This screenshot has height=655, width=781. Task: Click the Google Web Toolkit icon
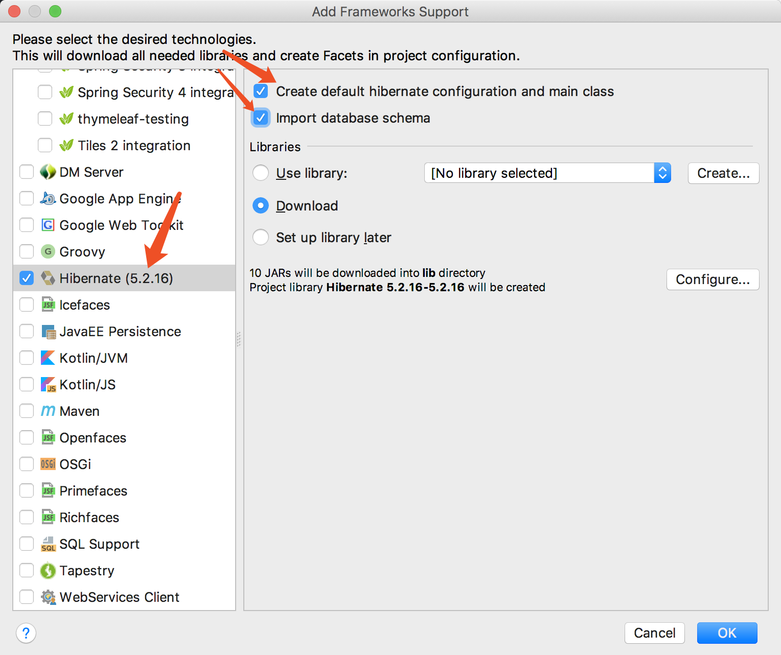tap(48, 225)
